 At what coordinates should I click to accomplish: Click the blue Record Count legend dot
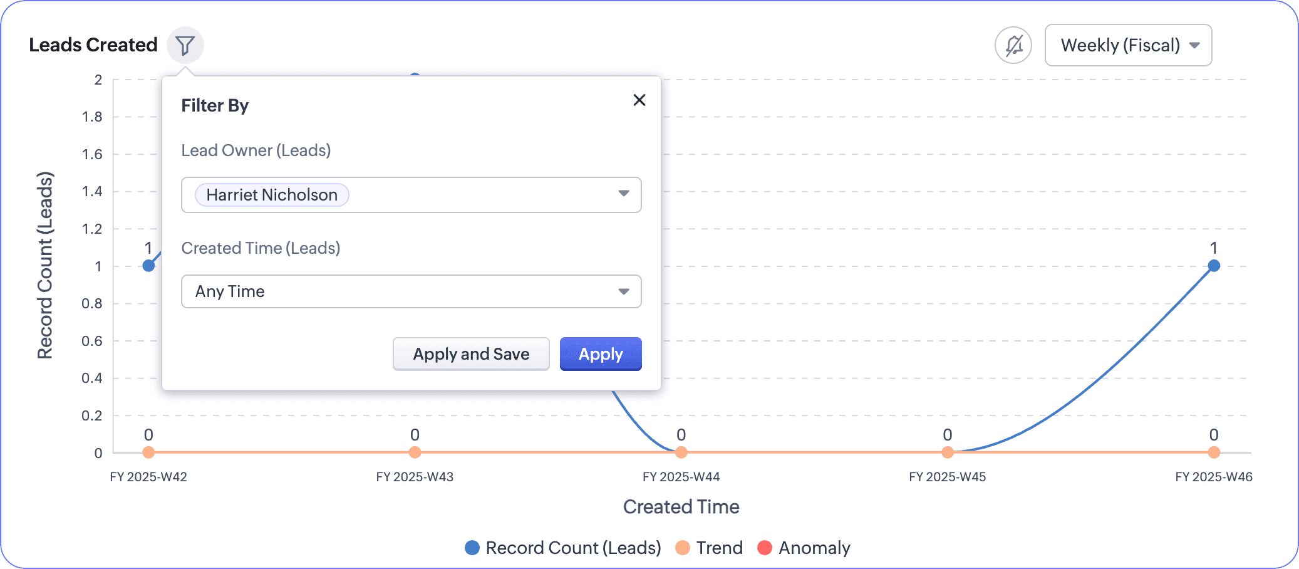click(472, 548)
